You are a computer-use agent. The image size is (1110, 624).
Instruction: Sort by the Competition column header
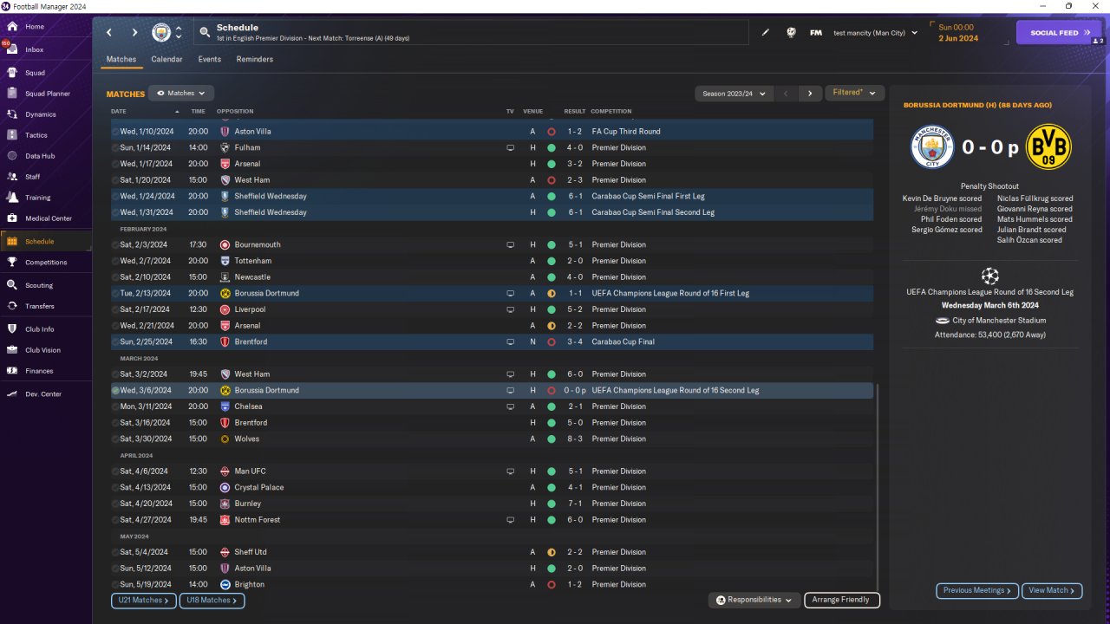click(611, 112)
